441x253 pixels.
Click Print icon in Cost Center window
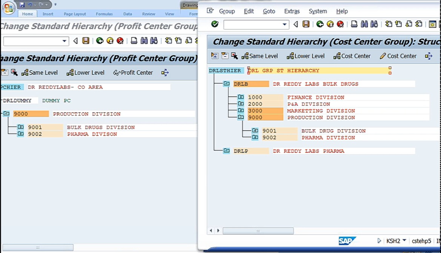click(x=354, y=24)
